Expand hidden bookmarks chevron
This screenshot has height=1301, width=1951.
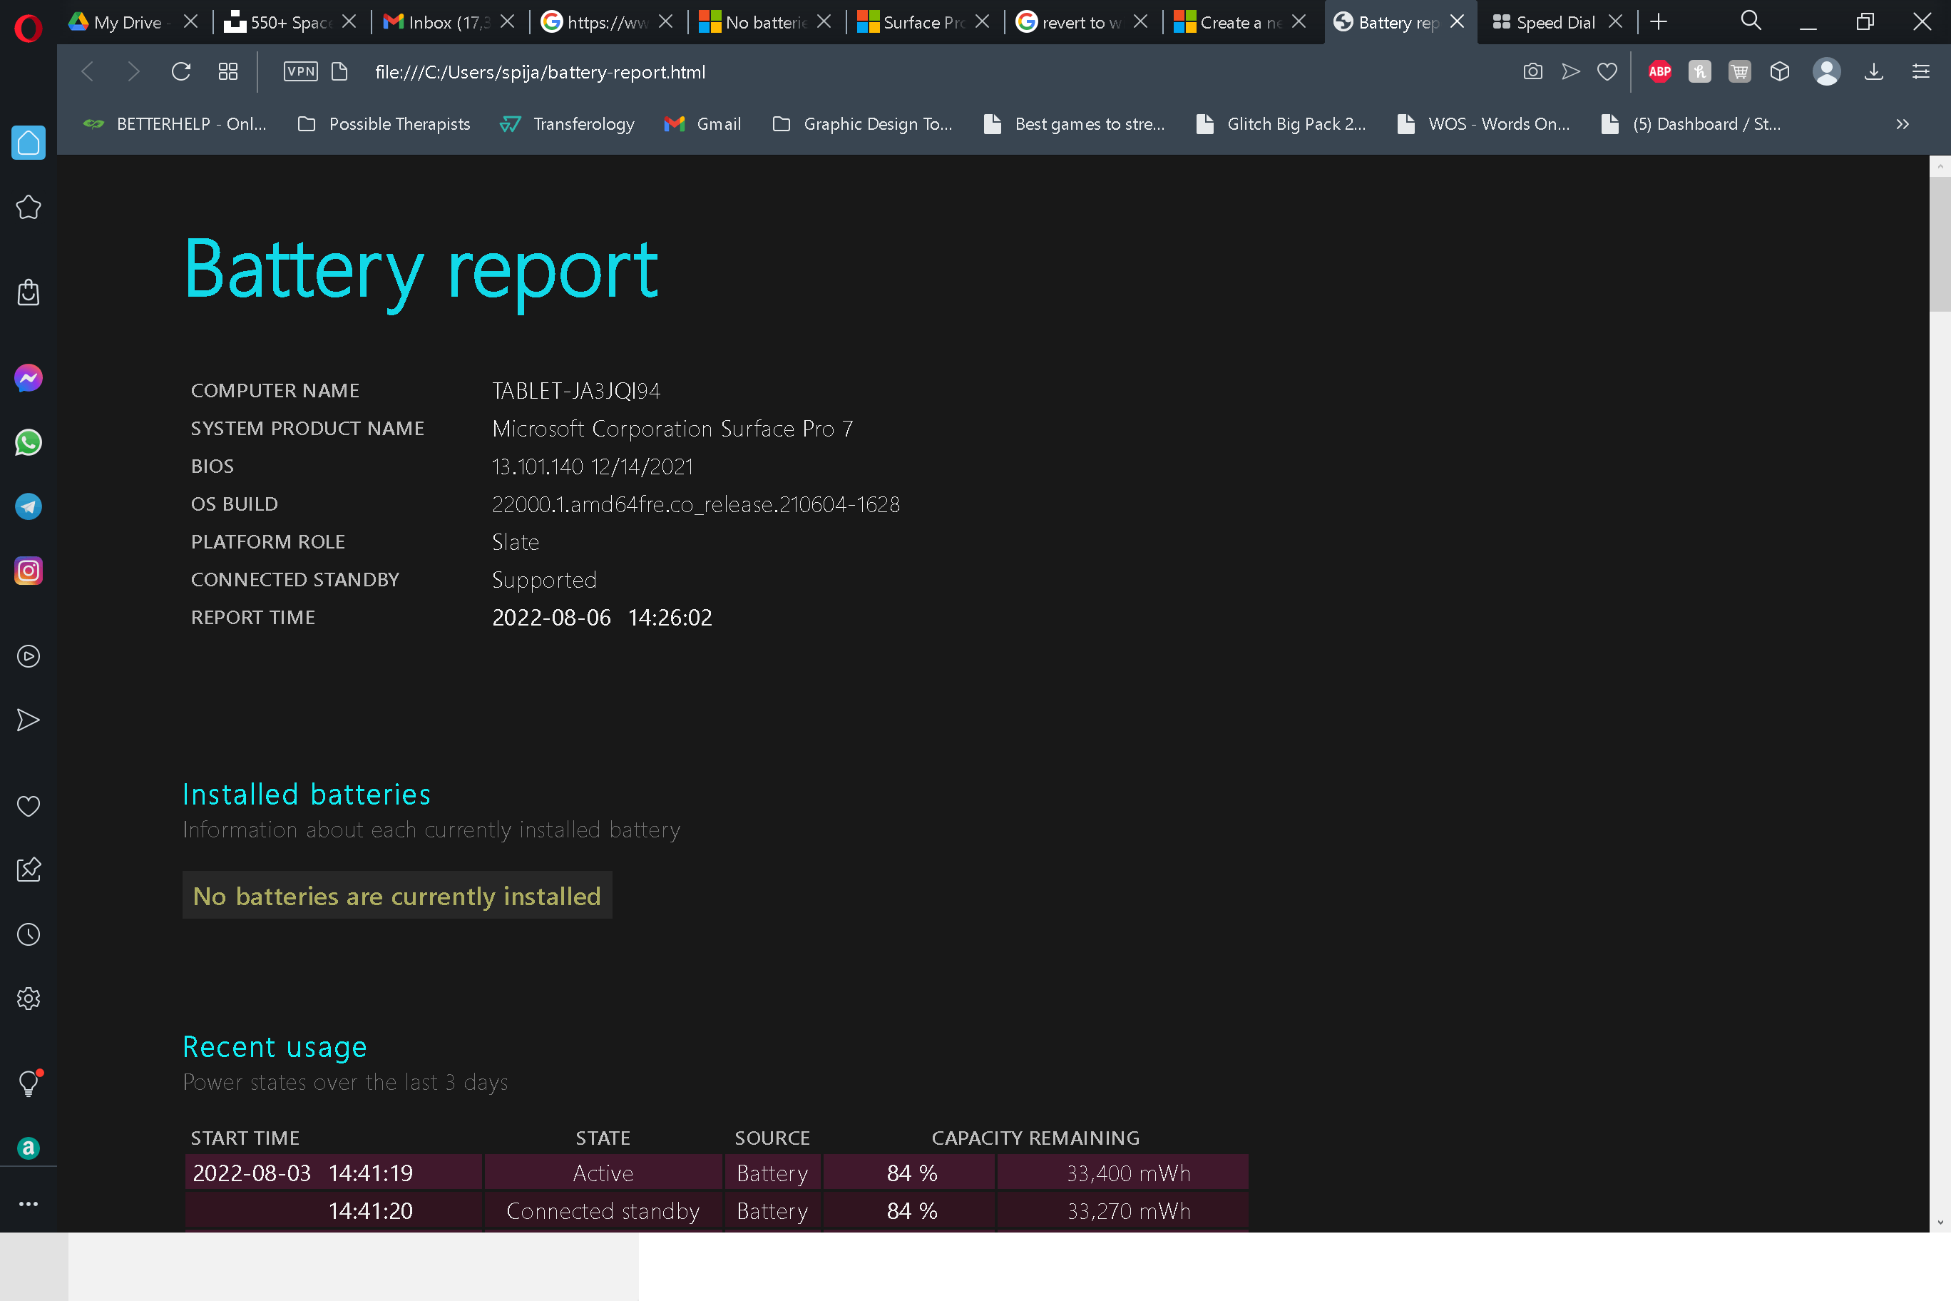click(x=1902, y=124)
